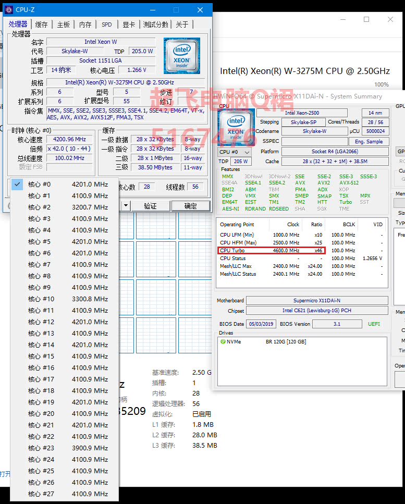Select core #2 at 3200.7 MHz
The width and height of the screenshot is (405, 504).
click(64, 207)
